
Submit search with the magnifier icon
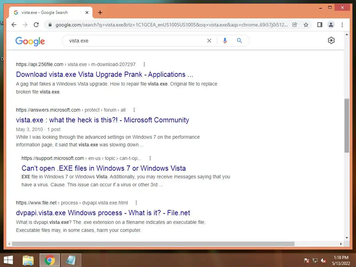(x=239, y=41)
